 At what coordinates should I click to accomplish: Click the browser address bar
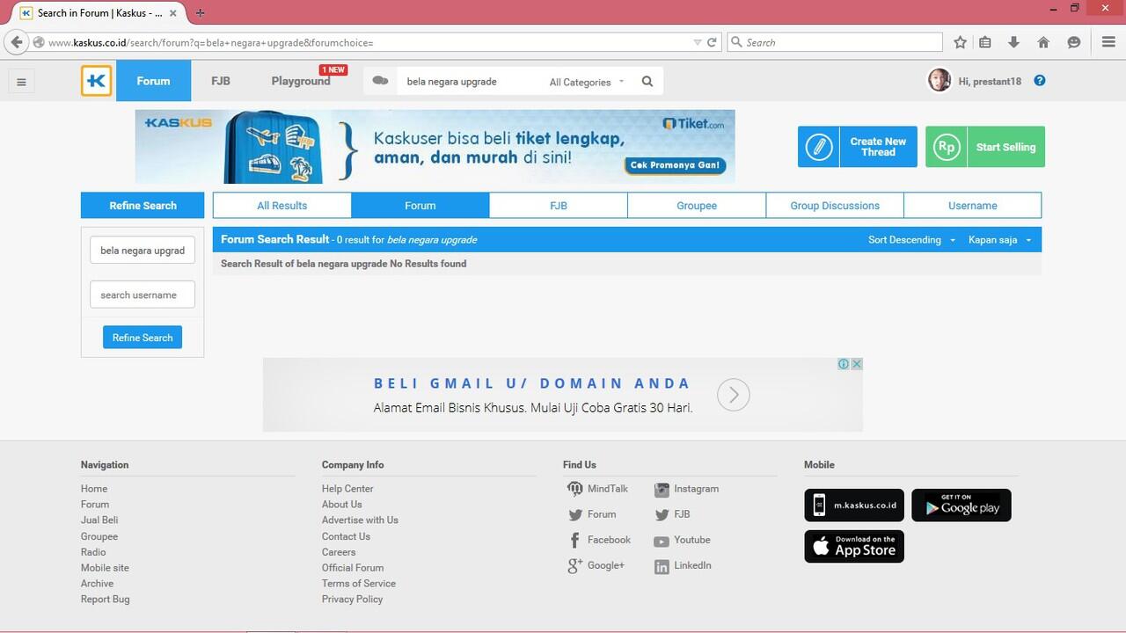click(x=369, y=42)
